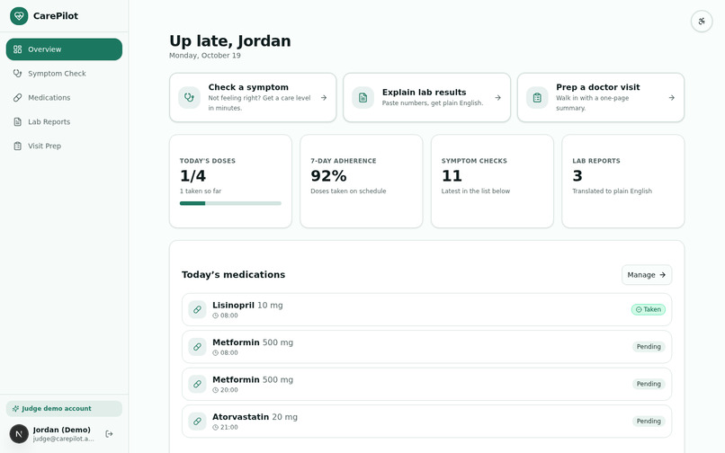The width and height of the screenshot is (725, 453).
Task: Click the Atorvastatin 20 mg medication name
Action: pos(255,417)
